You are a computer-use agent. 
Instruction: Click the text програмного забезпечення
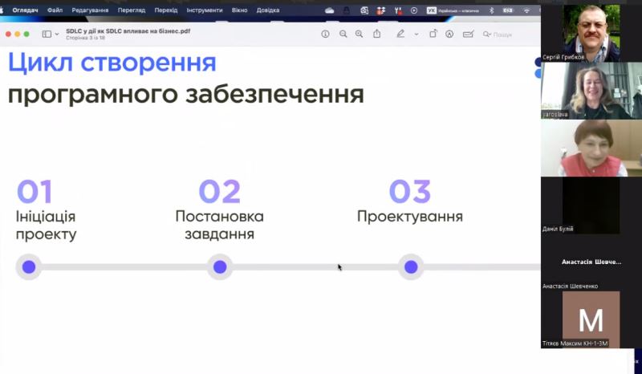pyautogui.click(x=186, y=95)
